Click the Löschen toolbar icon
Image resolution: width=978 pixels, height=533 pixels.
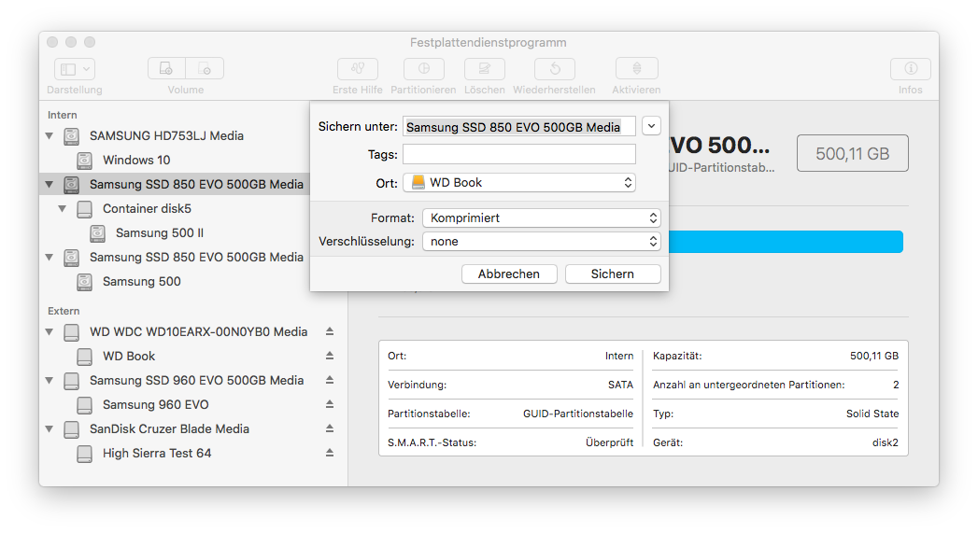(x=485, y=68)
